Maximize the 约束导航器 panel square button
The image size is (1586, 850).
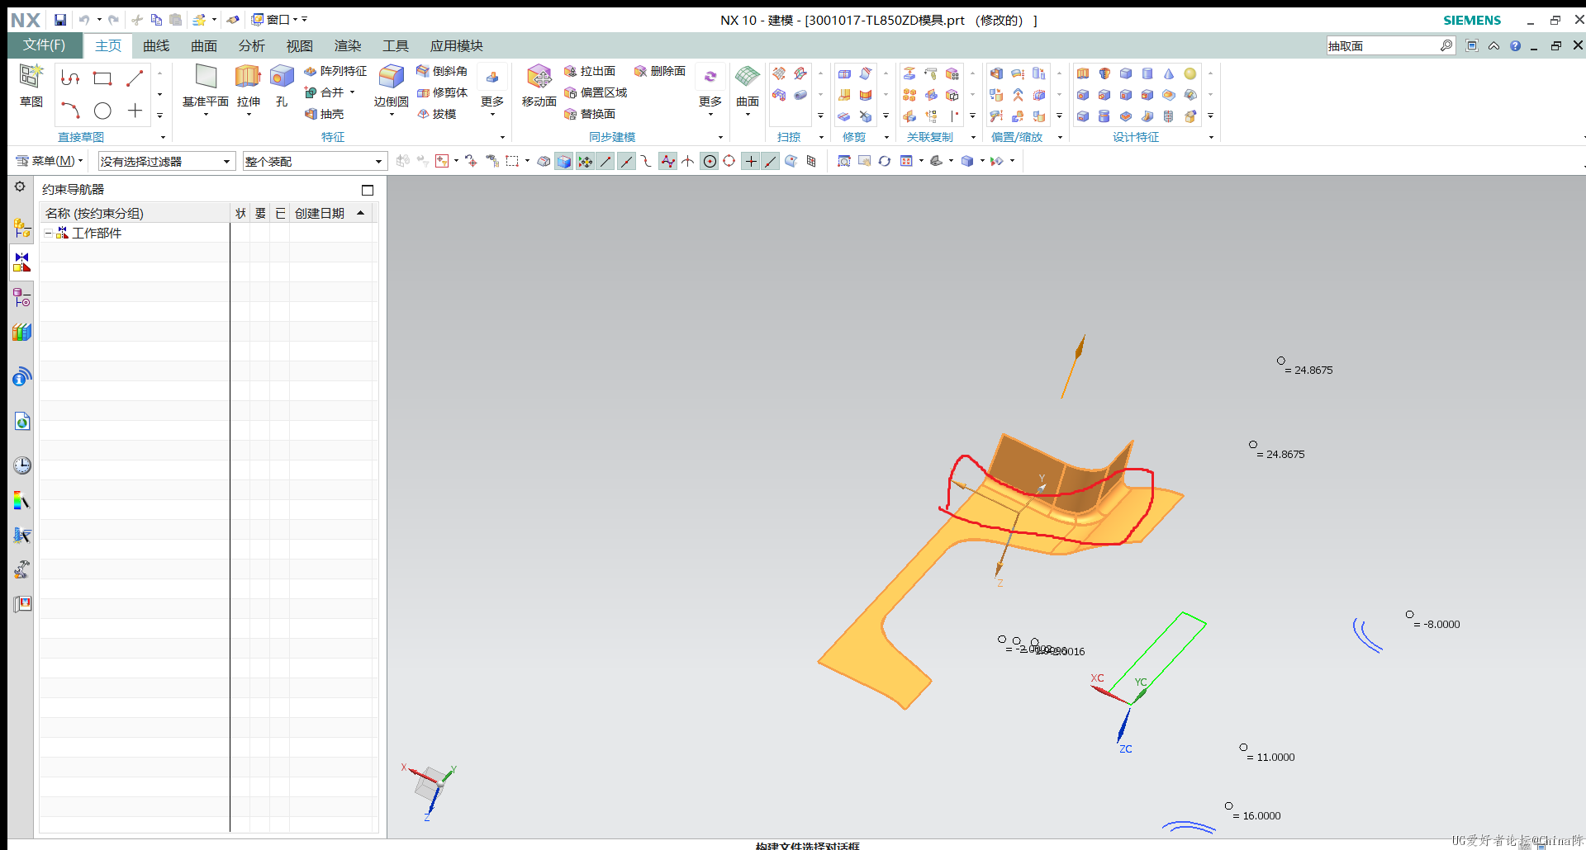pyautogui.click(x=368, y=190)
